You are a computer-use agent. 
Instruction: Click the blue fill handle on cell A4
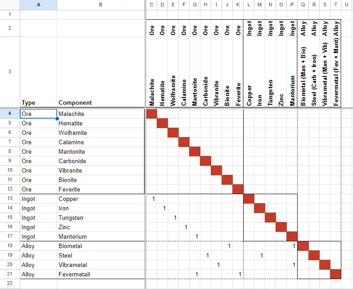click(x=57, y=119)
